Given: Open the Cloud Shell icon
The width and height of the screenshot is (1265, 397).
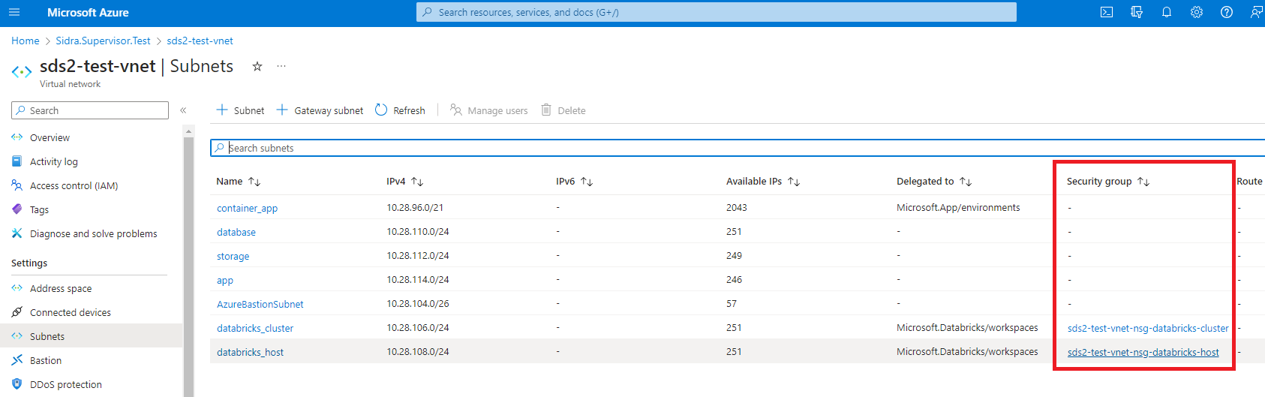Looking at the screenshot, I should point(1107,12).
